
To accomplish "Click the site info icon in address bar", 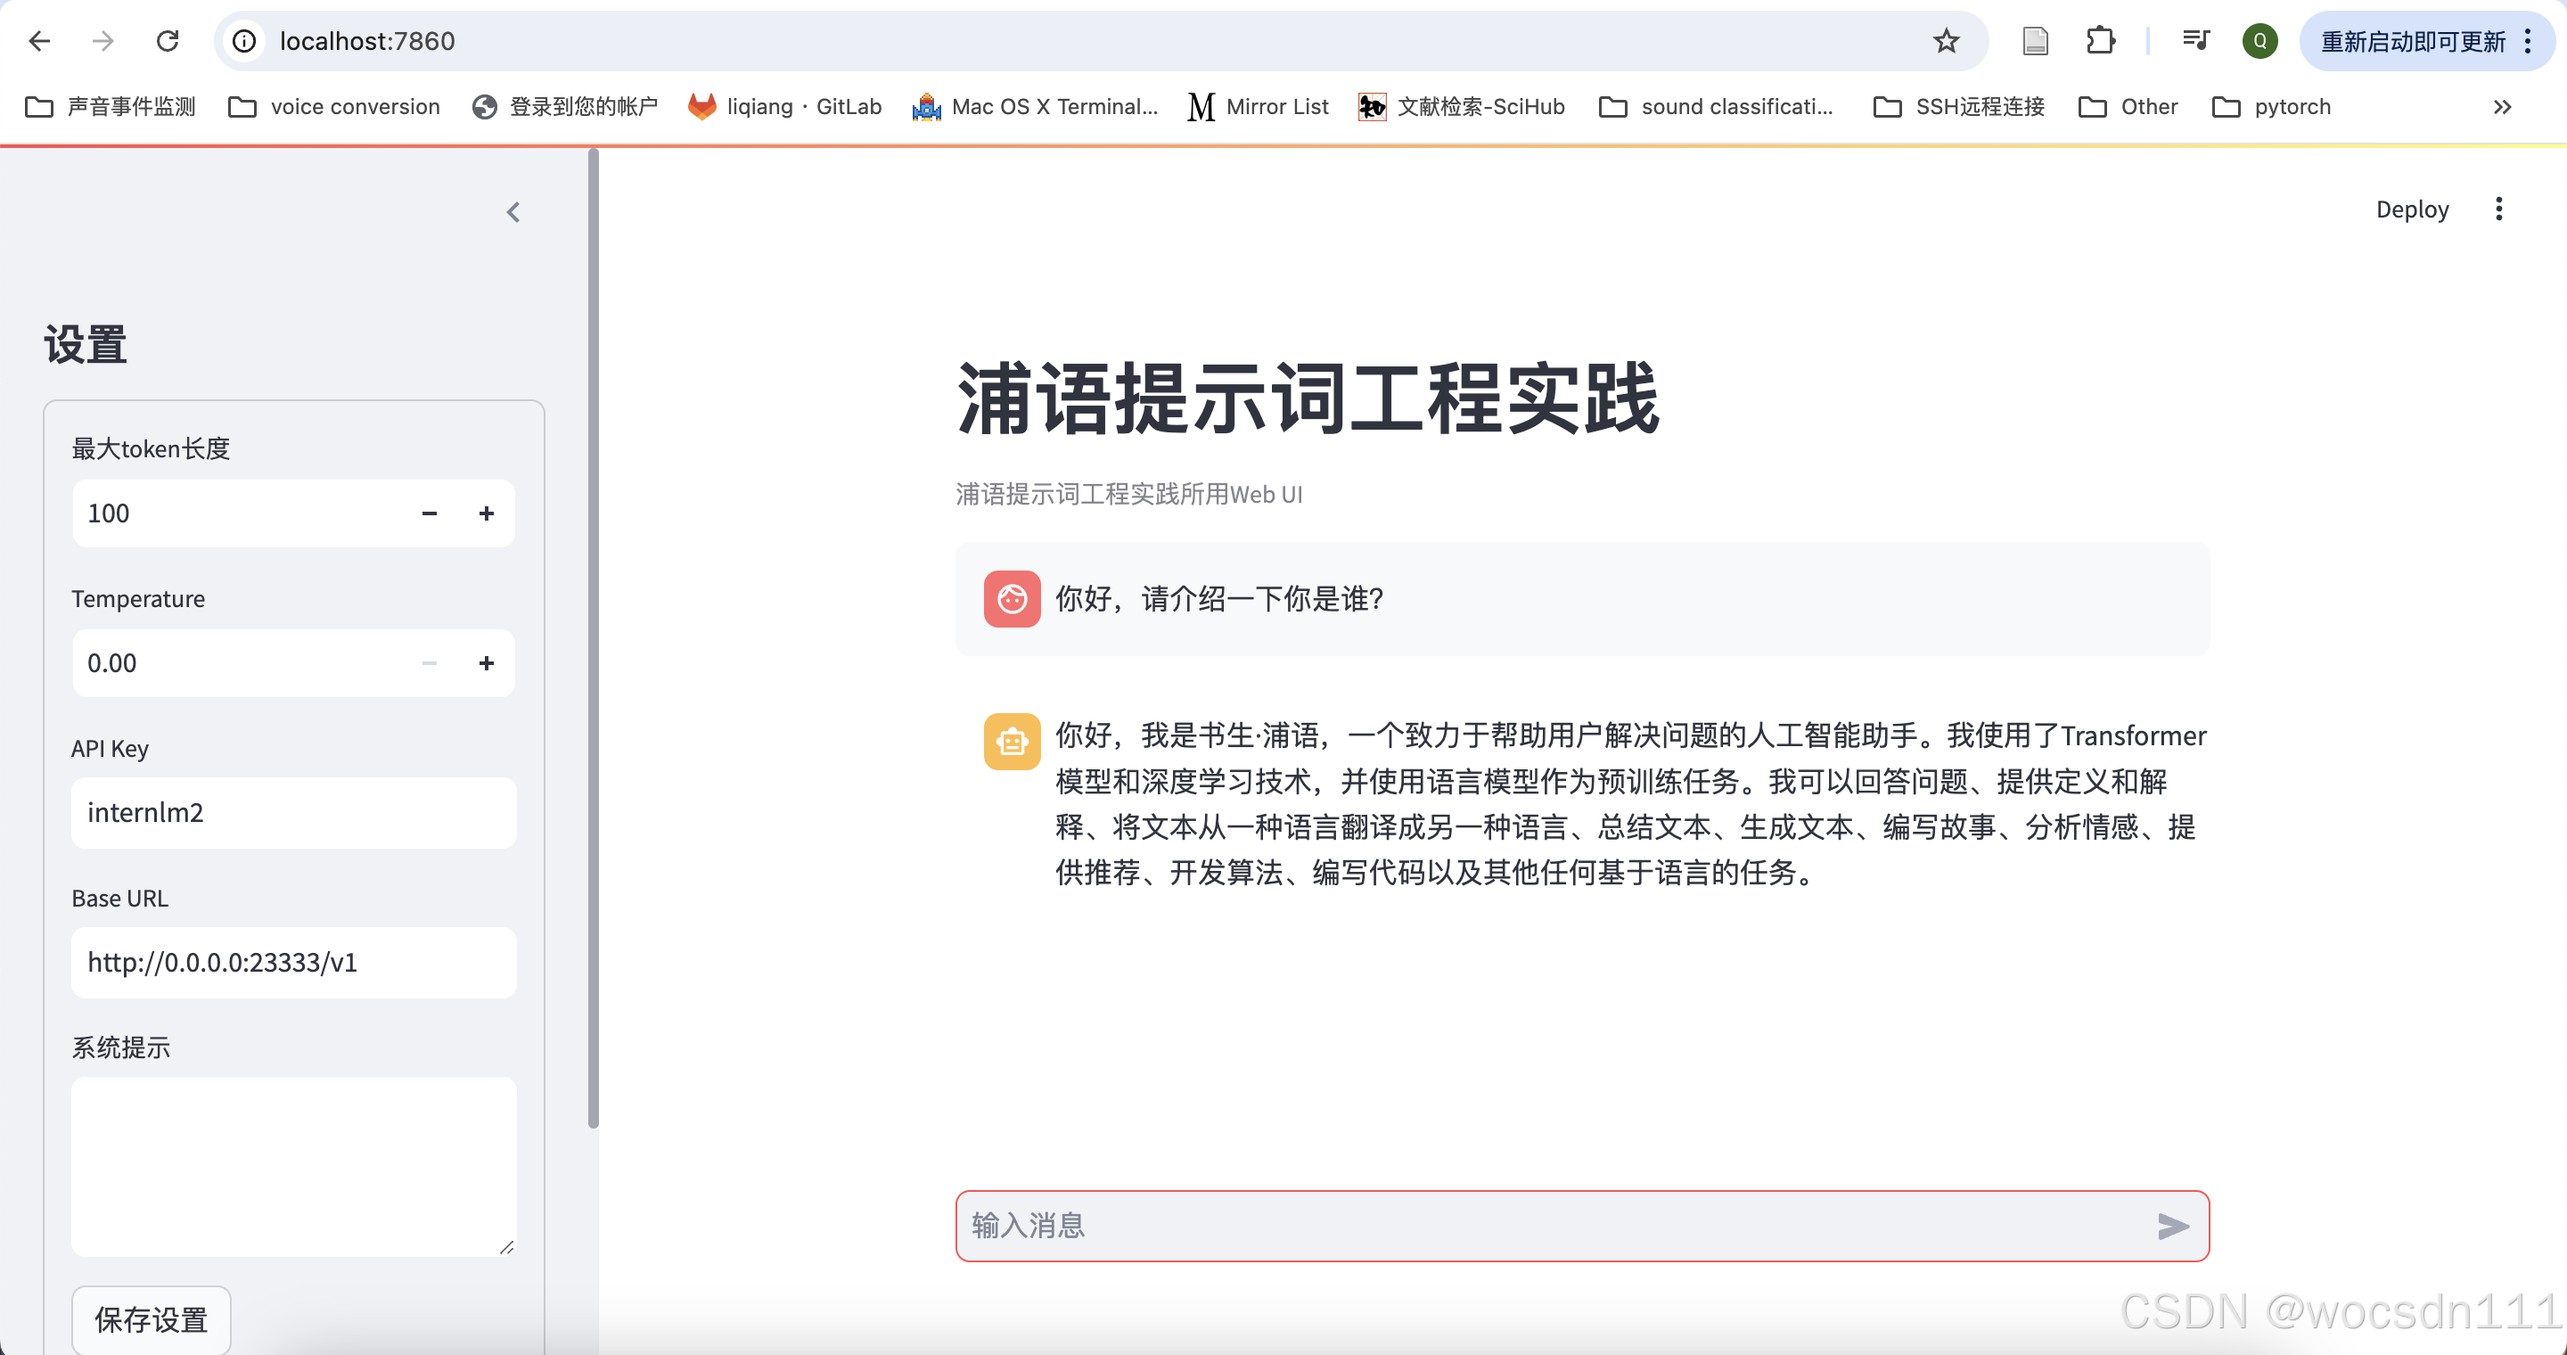I will click(243, 41).
